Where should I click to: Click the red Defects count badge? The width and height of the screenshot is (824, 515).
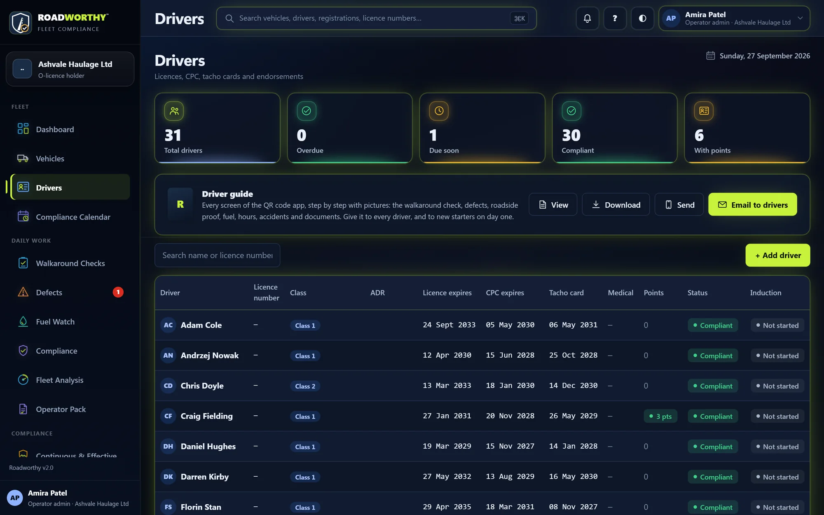pyautogui.click(x=118, y=292)
